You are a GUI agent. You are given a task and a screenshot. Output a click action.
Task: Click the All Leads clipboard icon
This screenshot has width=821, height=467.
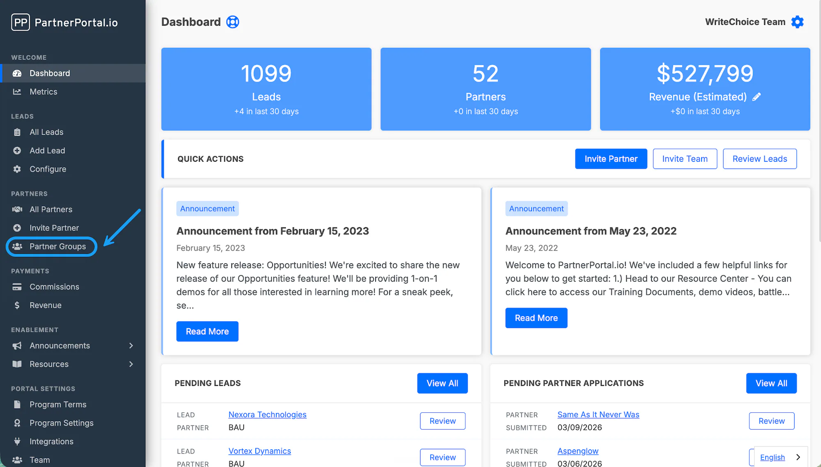coord(17,132)
